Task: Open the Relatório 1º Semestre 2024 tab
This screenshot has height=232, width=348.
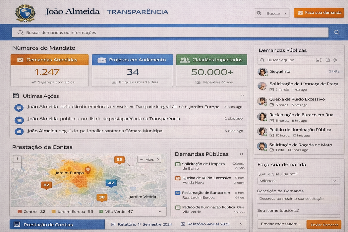Action: [142, 224]
